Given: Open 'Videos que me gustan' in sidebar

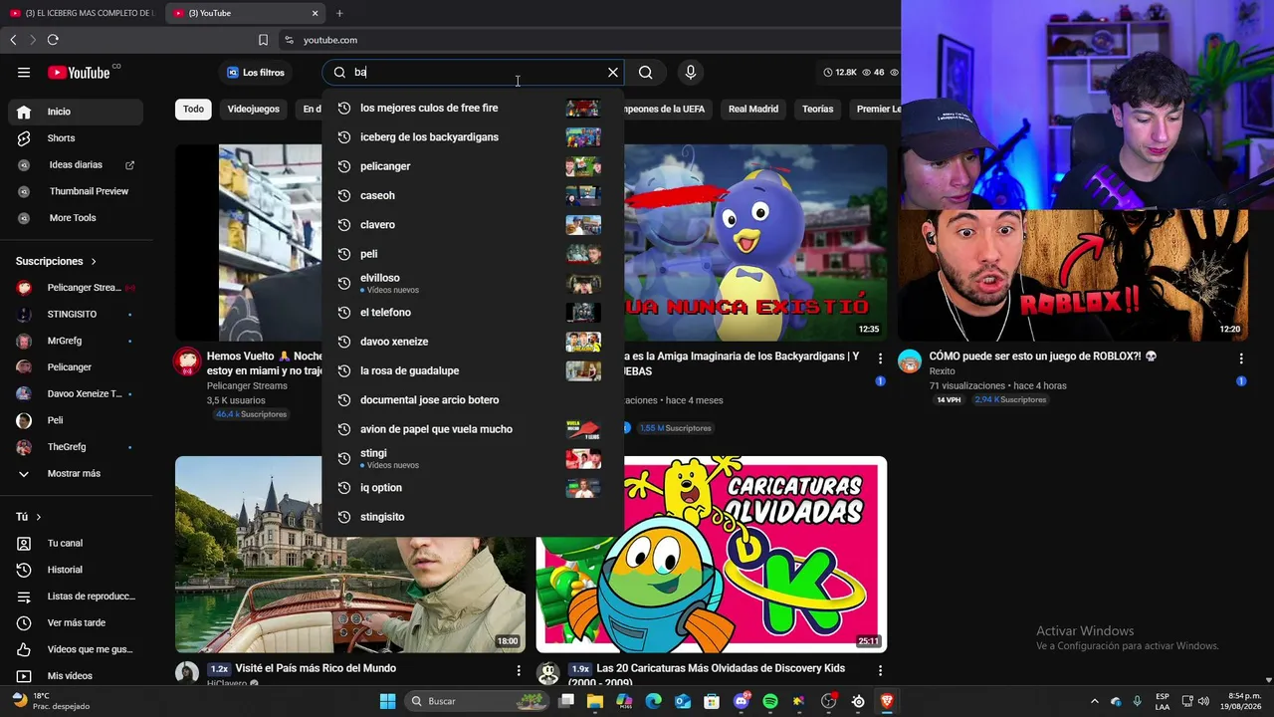Looking at the screenshot, I should tap(76, 649).
